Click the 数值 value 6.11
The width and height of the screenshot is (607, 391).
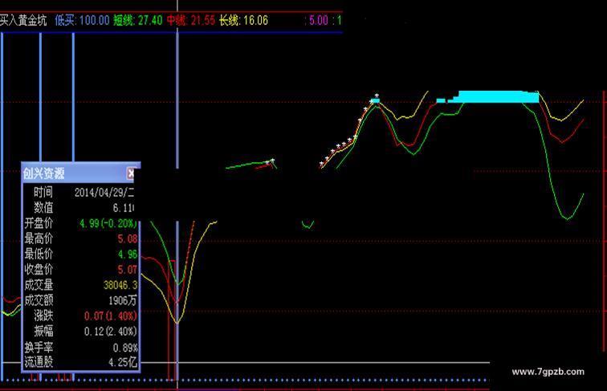tap(124, 208)
